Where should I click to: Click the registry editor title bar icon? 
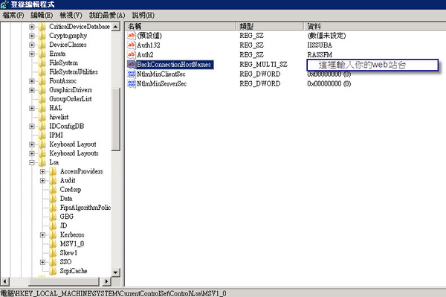tap(4, 4)
